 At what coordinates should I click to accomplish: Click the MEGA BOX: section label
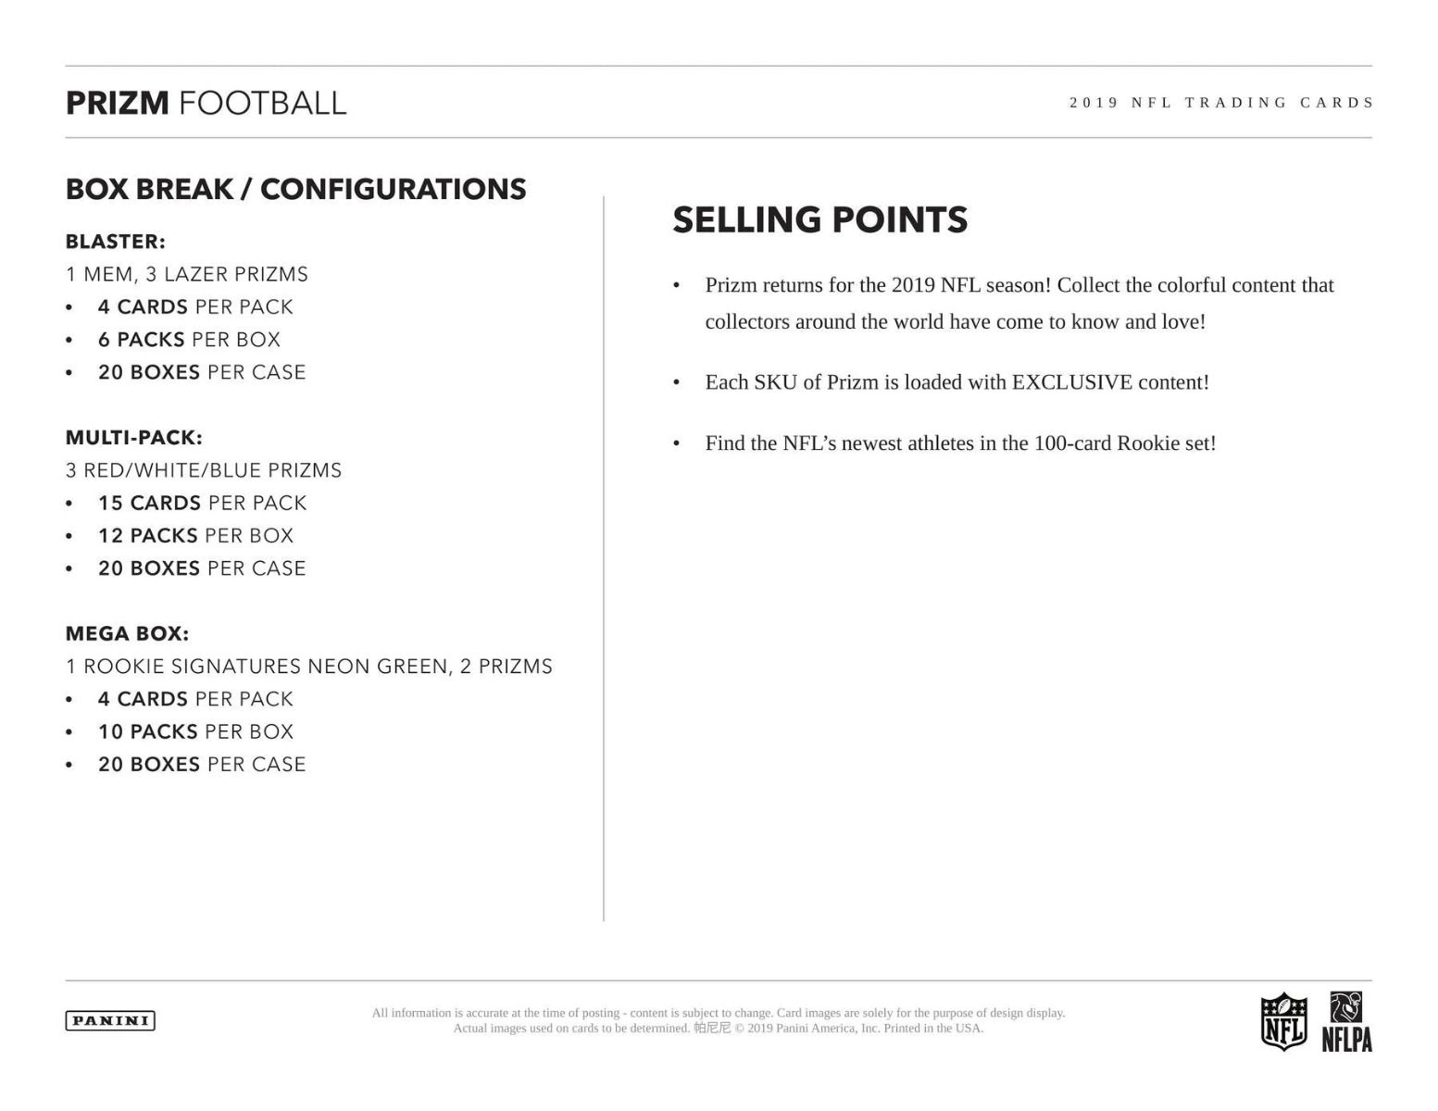[127, 634]
